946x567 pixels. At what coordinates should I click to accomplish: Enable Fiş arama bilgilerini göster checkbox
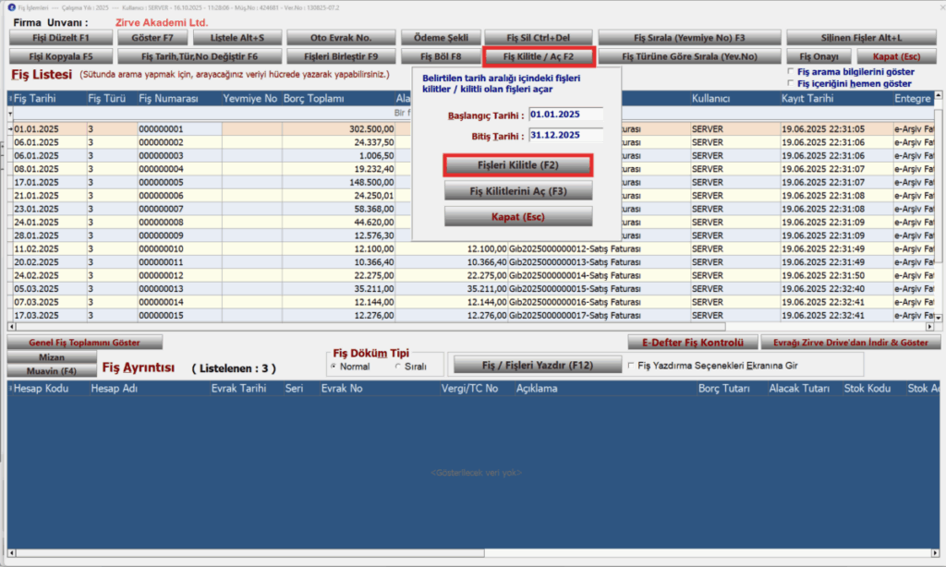(x=791, y=71)
